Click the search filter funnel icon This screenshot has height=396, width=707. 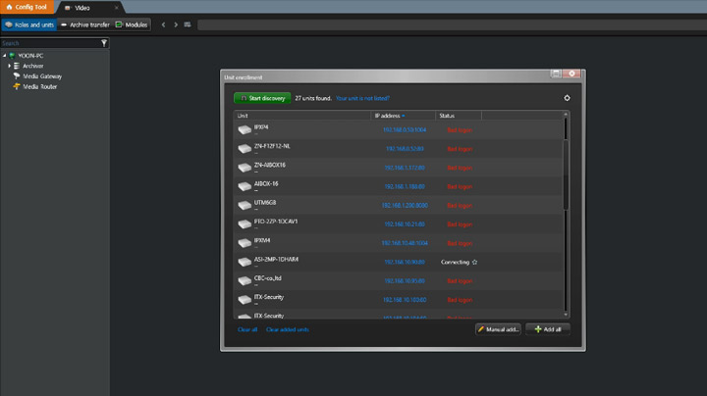[104, 43]
